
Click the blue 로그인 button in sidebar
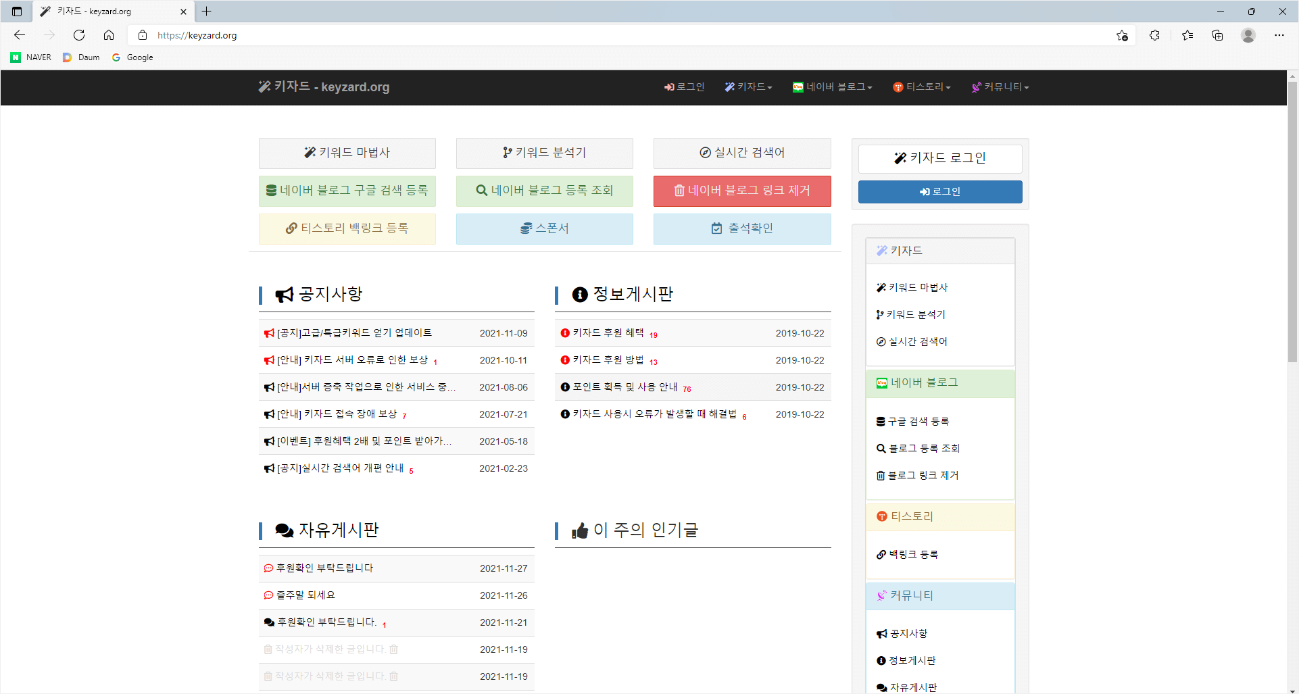coord(940,192)
